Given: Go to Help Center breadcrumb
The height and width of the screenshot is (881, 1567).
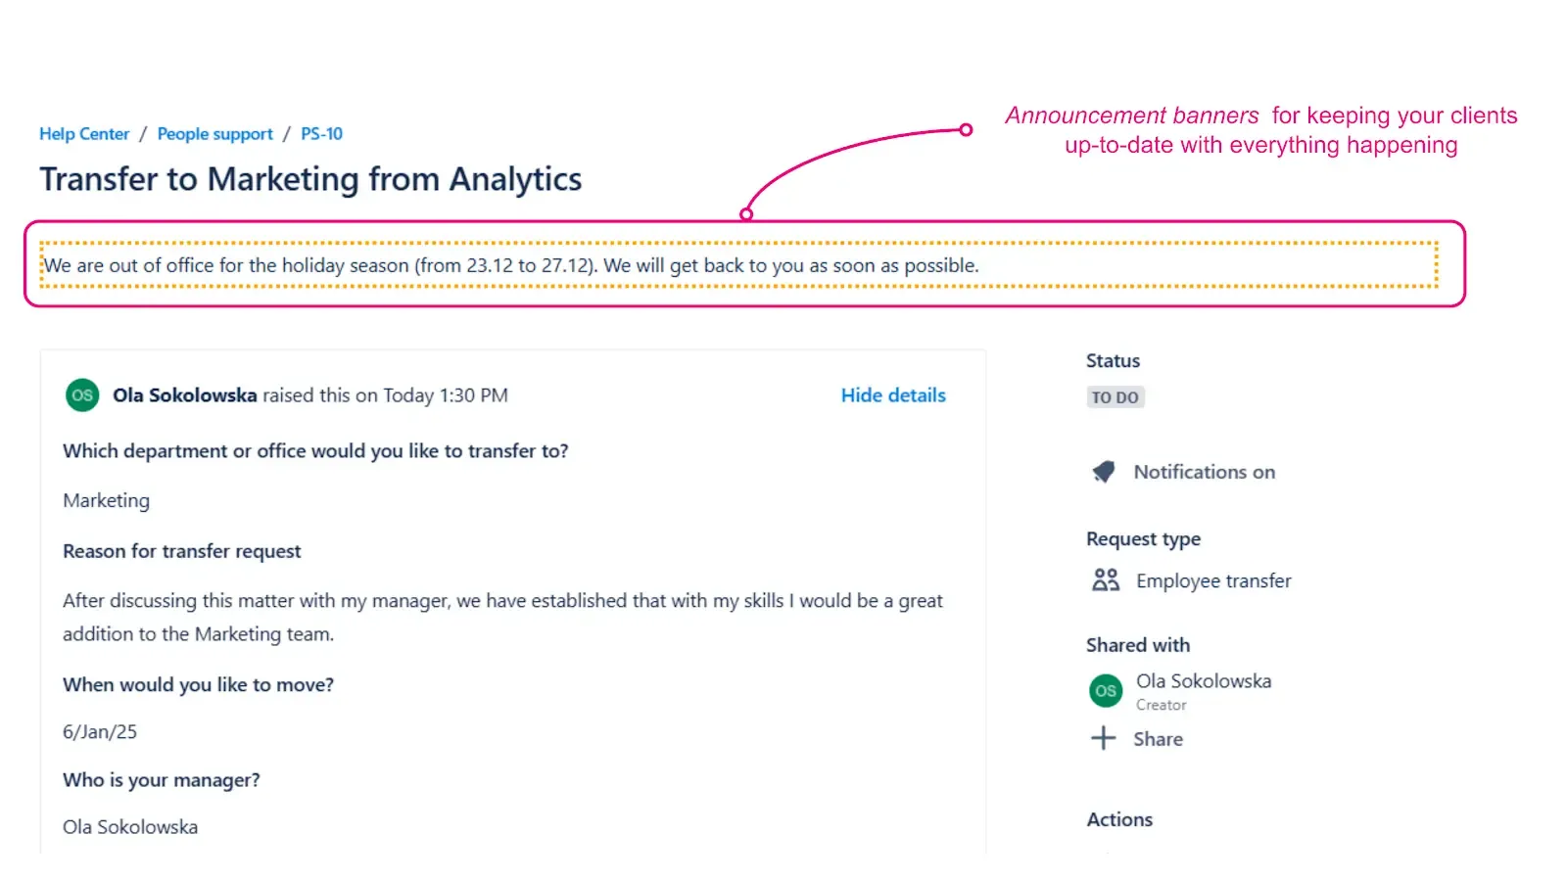Looking at the screenshot, I should tap(84, 134).
